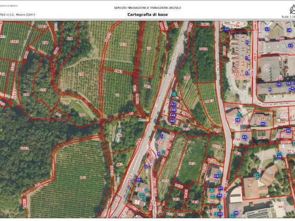Click the 'SERVIZIO INNOVAZIONE E TRANSIZIONE DIGITALE' heading
295x221 pixels.
[147, 8]
